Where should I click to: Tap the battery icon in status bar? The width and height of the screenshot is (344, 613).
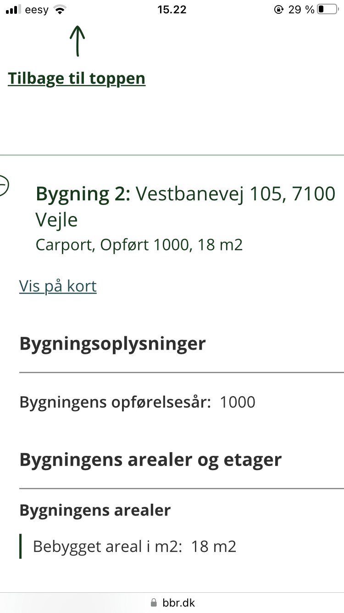pos(327,10)
